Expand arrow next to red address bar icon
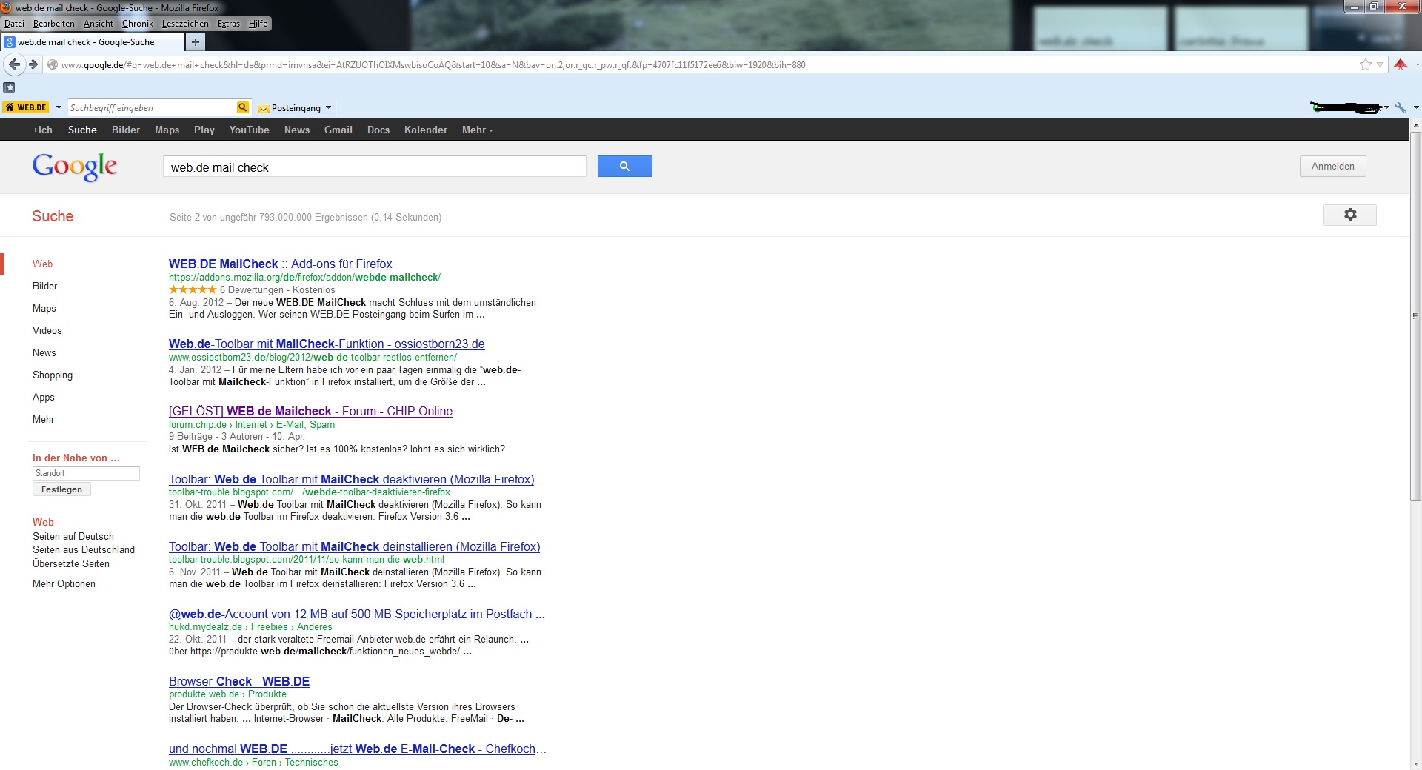 tap(1417, 64)
